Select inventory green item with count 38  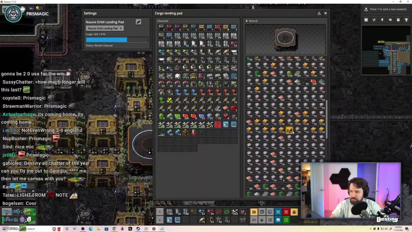click(x=170, y=116)
